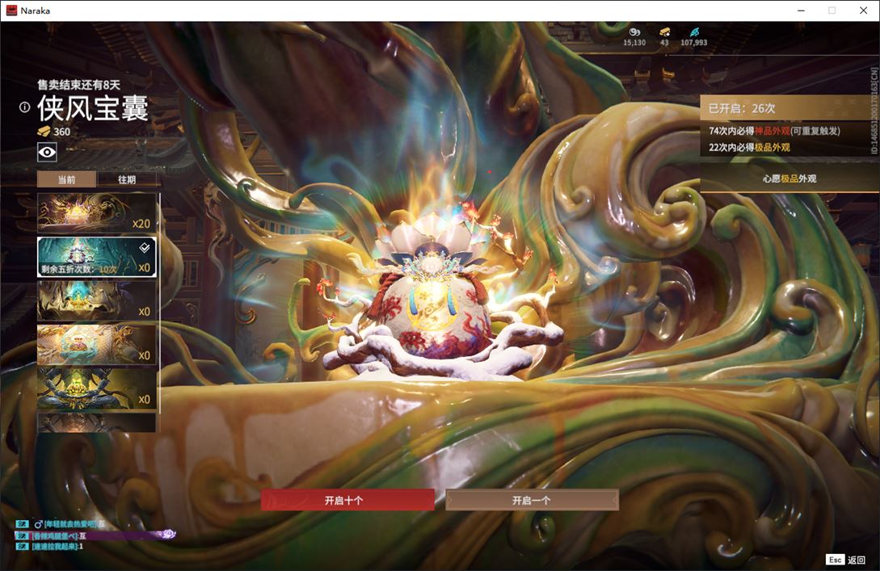The image size is (880, 571).
Task: Switch to the 当前 tab
Action: coord(67,179)
